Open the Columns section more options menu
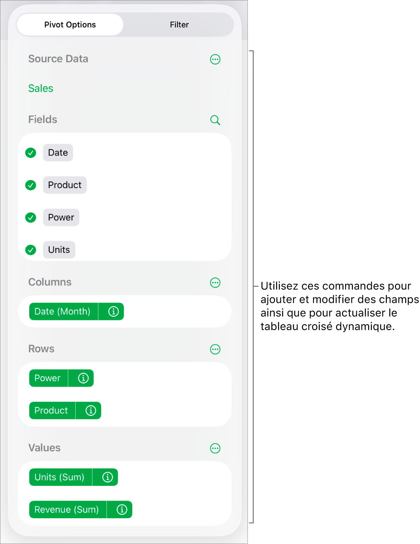 pos(215,283)
